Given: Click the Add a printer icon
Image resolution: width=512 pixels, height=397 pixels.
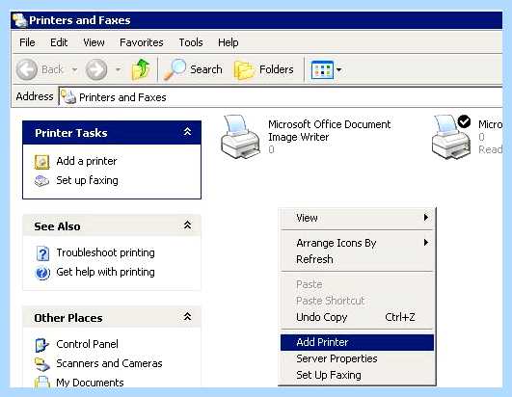Looking at the screenshot, I should pyautogui.click(x=42, y=162).
